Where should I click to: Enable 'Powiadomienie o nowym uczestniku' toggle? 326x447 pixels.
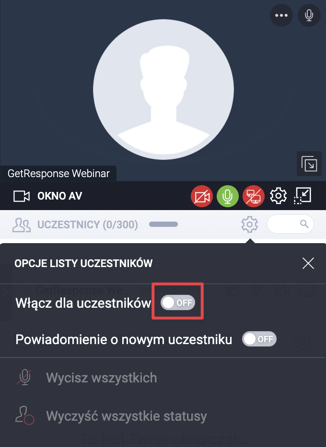pos(259,339)
